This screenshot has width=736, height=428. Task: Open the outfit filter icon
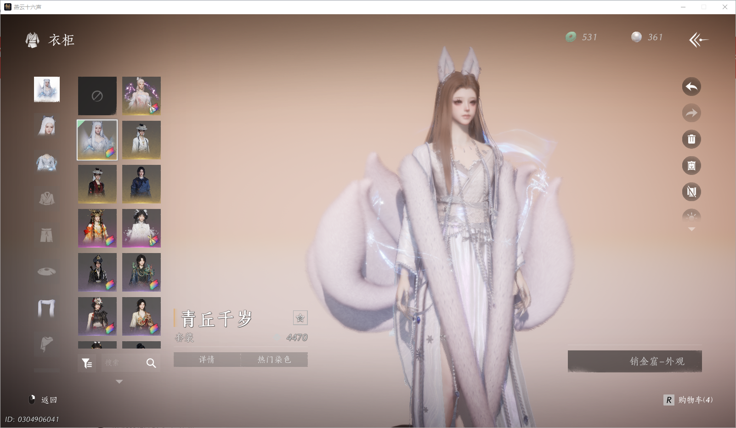tap(87, 363)
